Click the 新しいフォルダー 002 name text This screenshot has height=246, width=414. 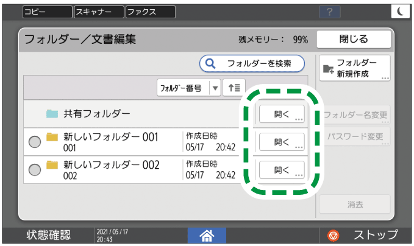click(x=112, y=165)
